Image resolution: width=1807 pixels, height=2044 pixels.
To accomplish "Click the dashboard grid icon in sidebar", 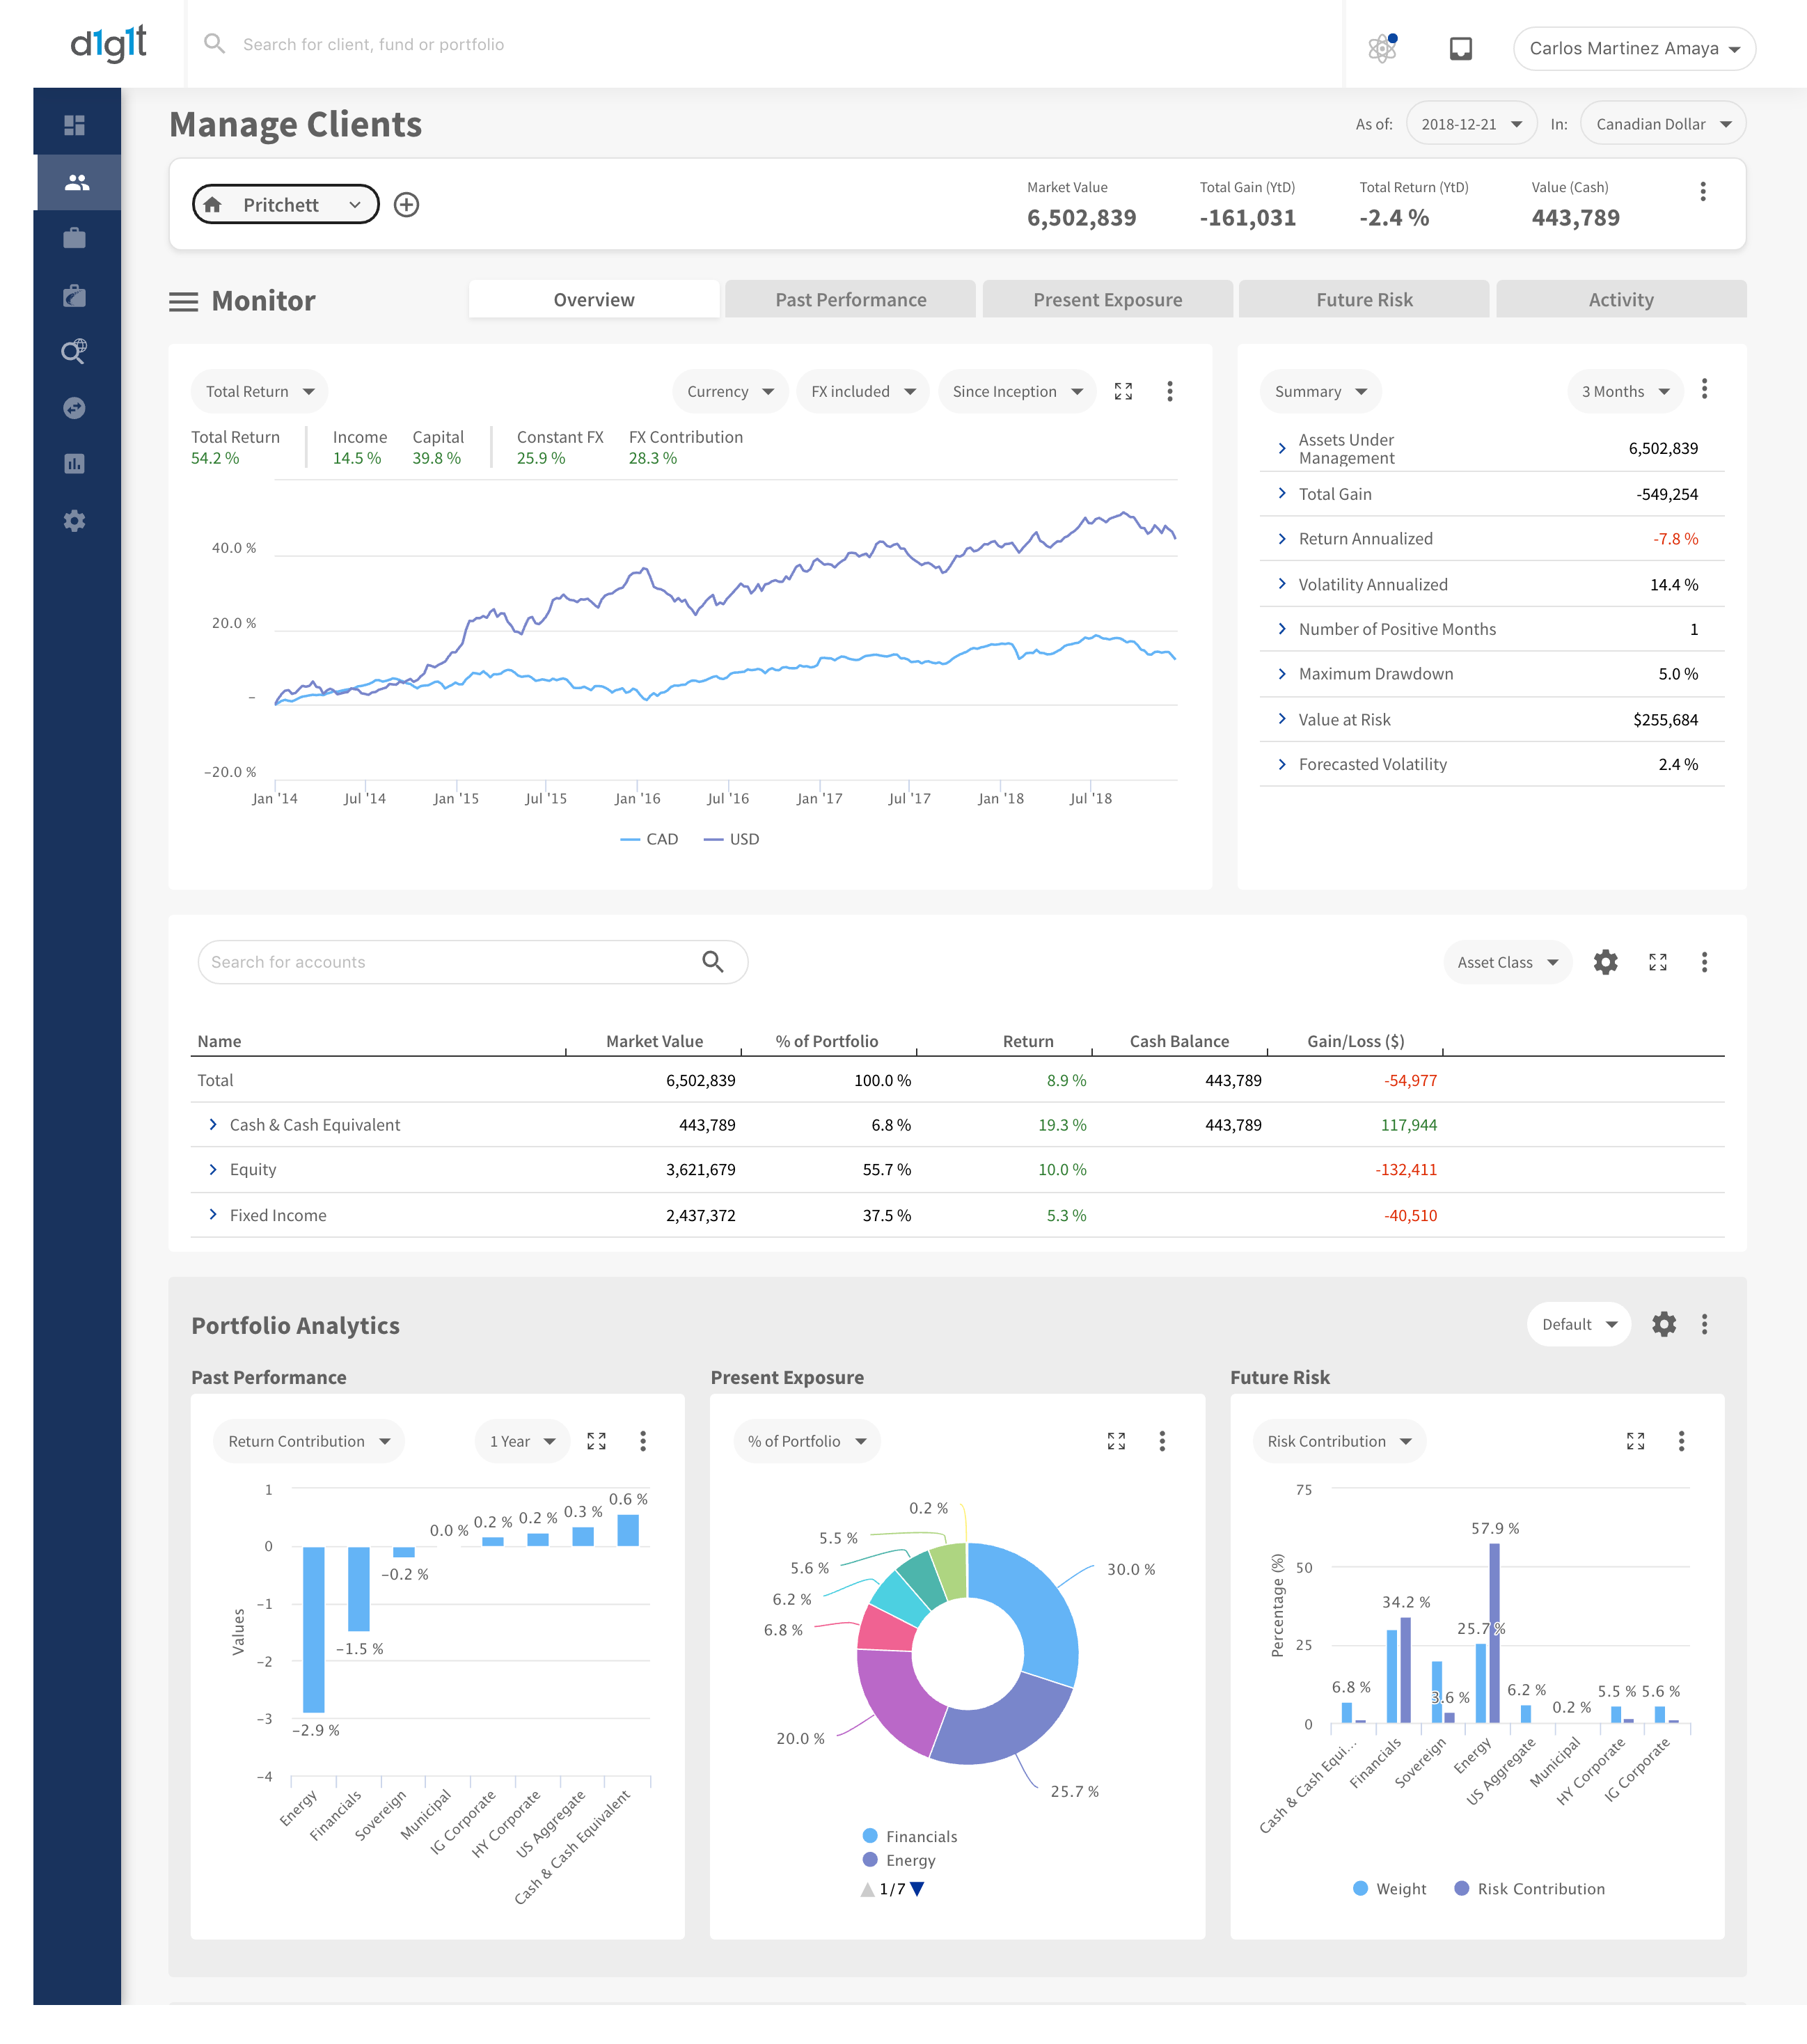I will click(74, 125).
